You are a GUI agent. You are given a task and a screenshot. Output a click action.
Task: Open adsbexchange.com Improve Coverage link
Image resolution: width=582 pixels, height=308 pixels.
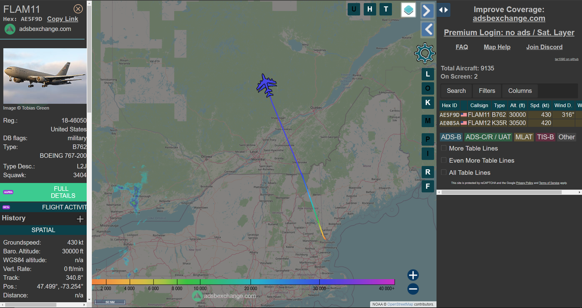point(509,19)
